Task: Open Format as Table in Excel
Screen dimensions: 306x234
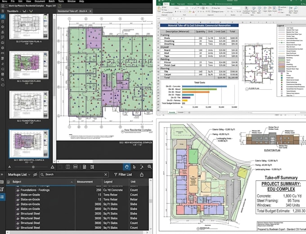Action: point(253,10)
